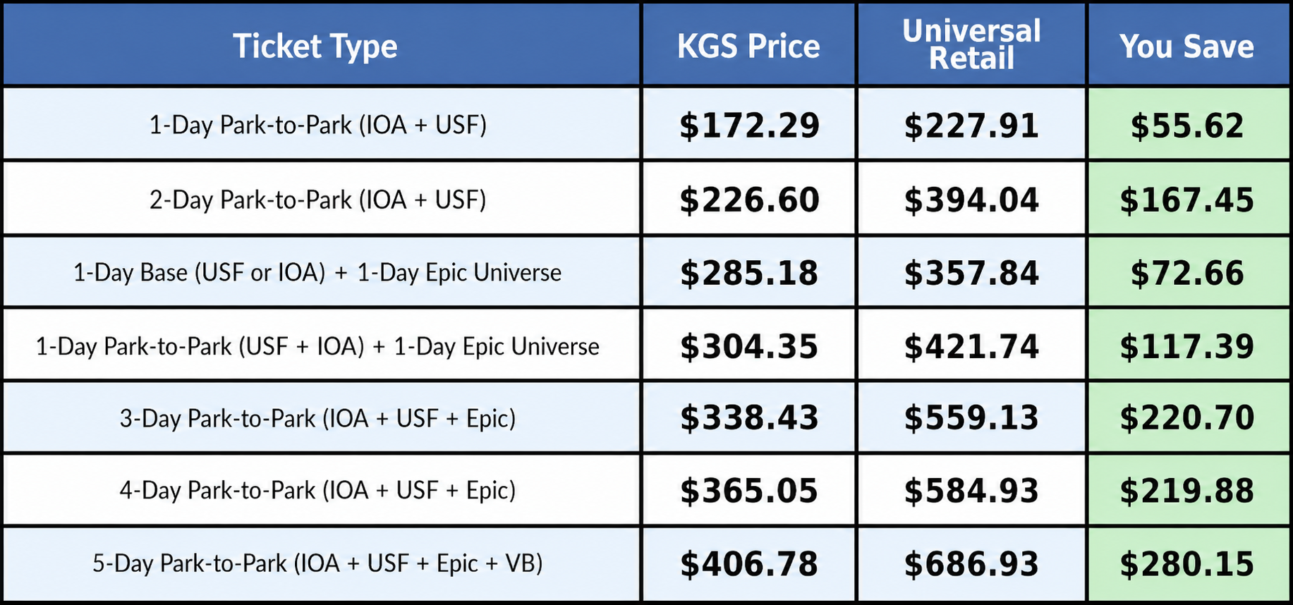Choose 1-Day Park-to-Park (USF + IOA) plus Epic Universe ticket

pyautogui.click(x=317, y=347)
